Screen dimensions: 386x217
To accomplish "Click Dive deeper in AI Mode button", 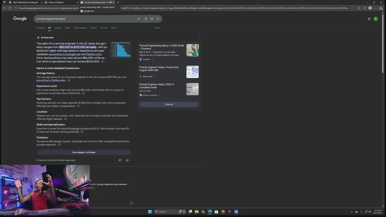I will tap(84, 153).
